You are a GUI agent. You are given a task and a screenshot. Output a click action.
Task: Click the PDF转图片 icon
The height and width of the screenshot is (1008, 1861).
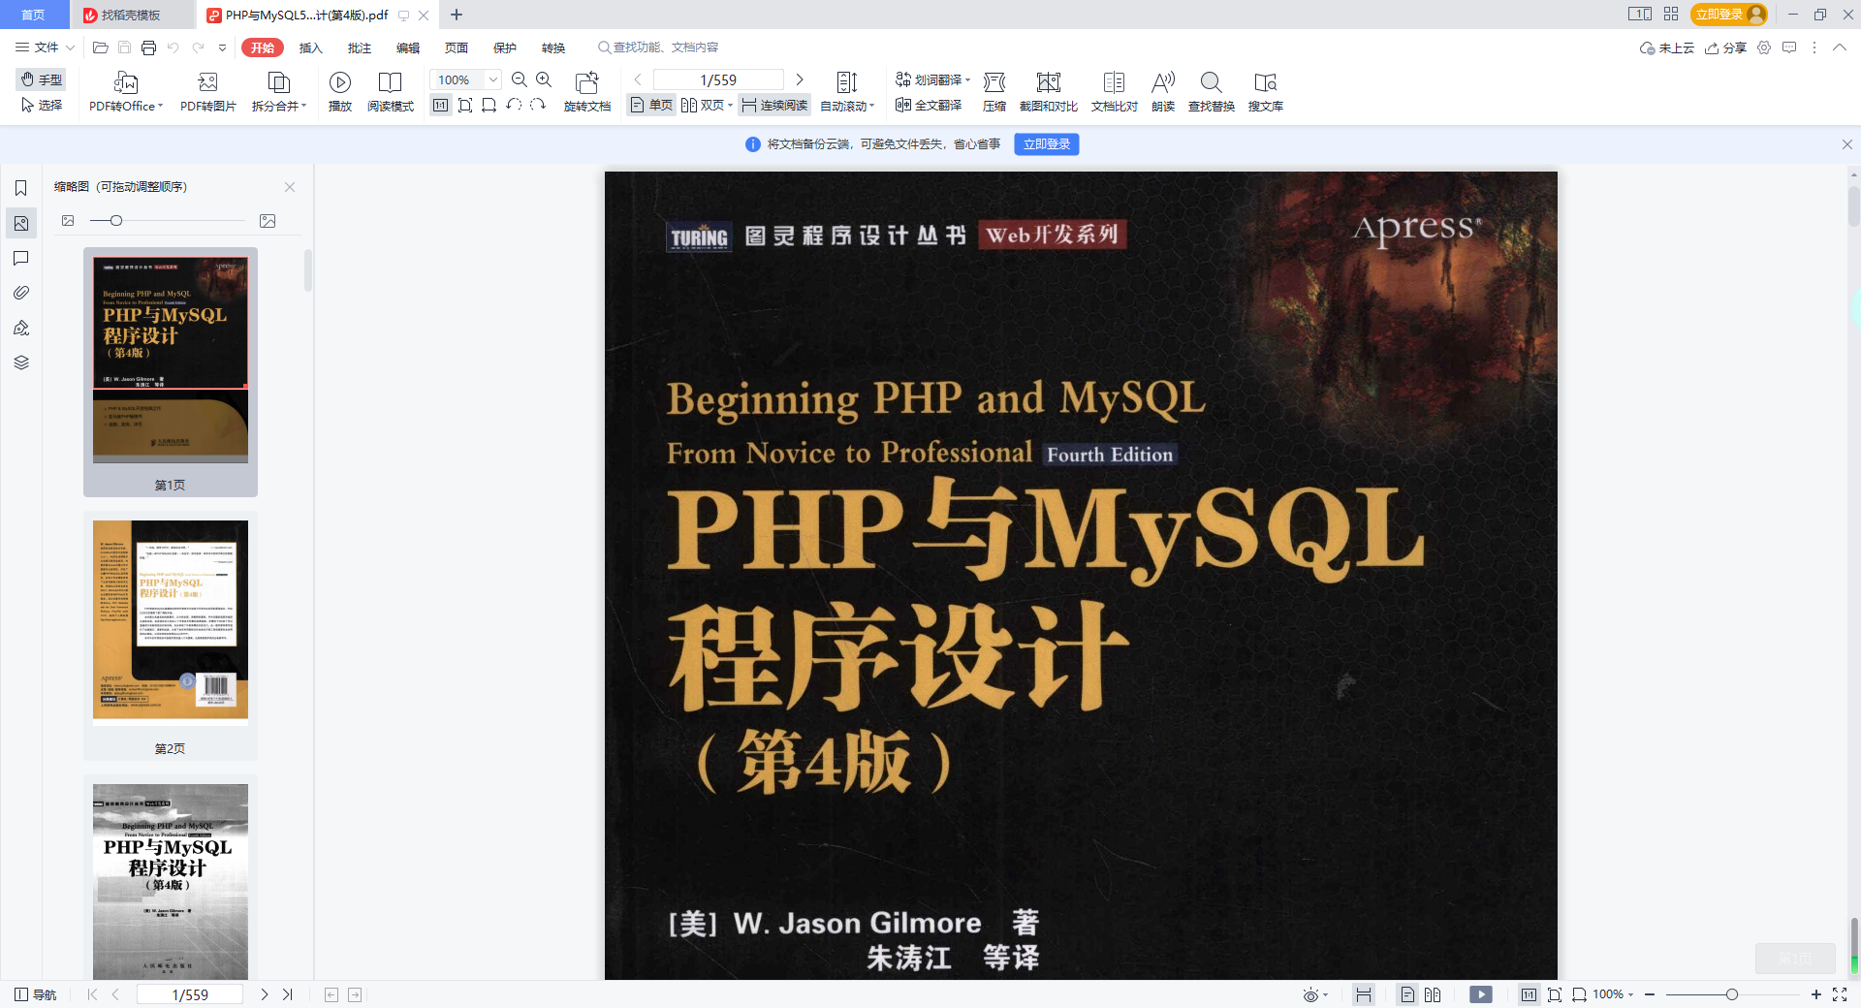[207, 83]
